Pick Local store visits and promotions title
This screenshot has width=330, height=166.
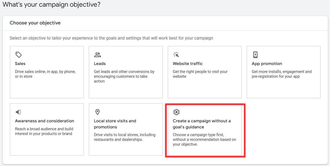pyautogui.click(x=115, y=124)
